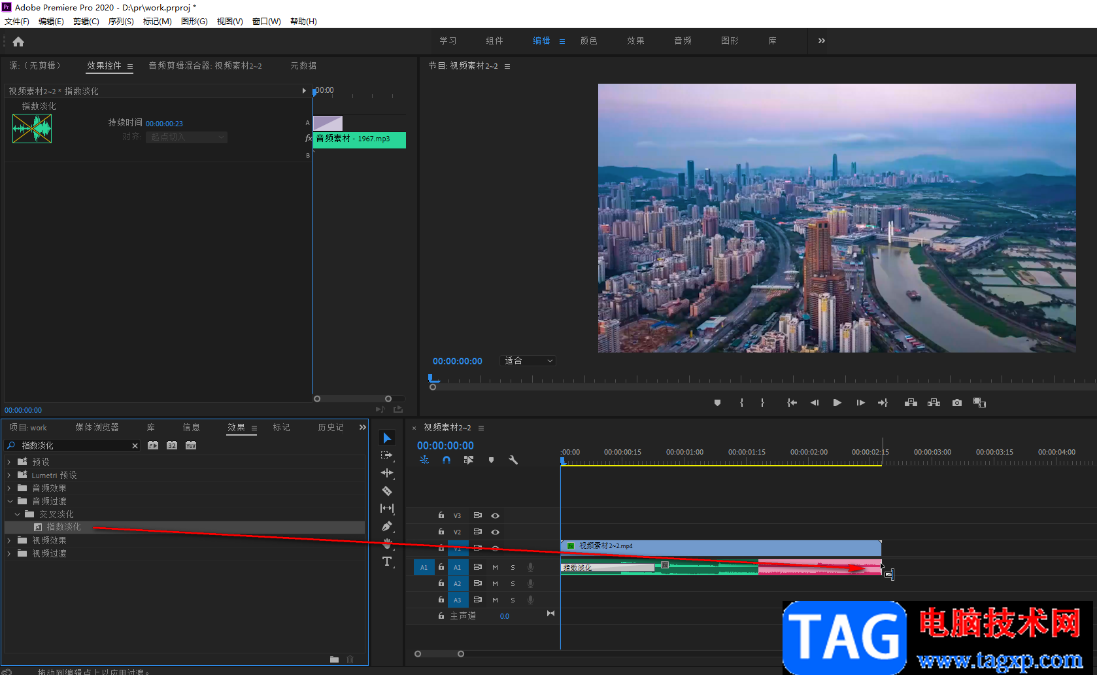Enable voice-over record on A1

(531, 567)
